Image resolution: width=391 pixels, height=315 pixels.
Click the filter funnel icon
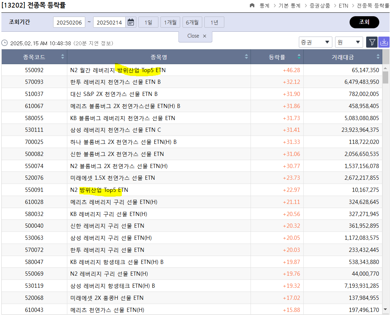pos(372,42)
